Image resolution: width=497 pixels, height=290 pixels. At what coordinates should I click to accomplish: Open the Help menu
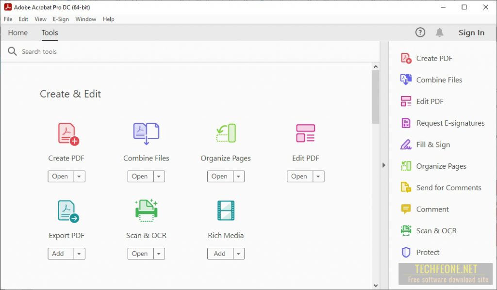108,19
